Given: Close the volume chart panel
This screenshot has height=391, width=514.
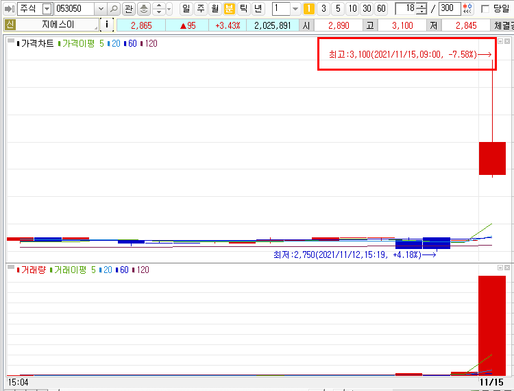Looking at the screenshot, I should pyautogui.click(x=507, y=268).
